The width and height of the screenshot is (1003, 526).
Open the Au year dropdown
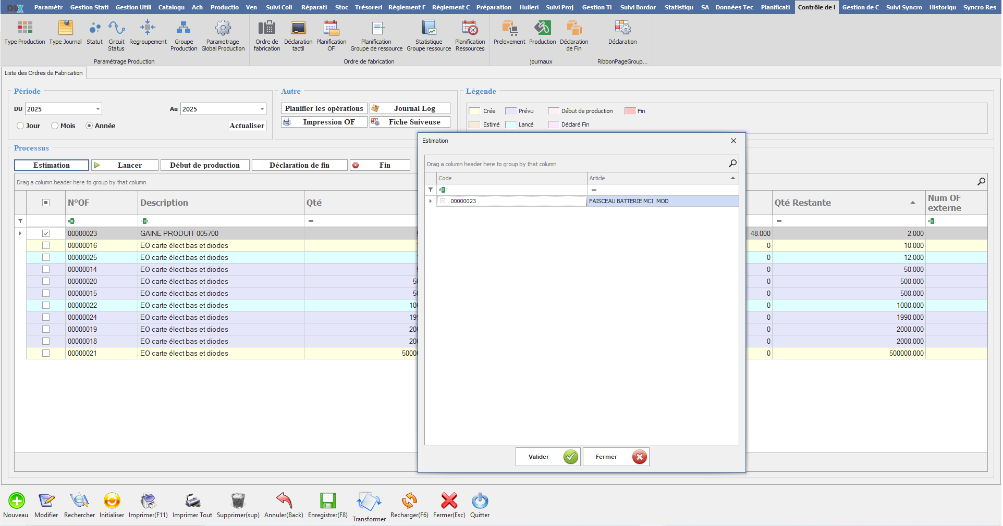coord(262,109)
